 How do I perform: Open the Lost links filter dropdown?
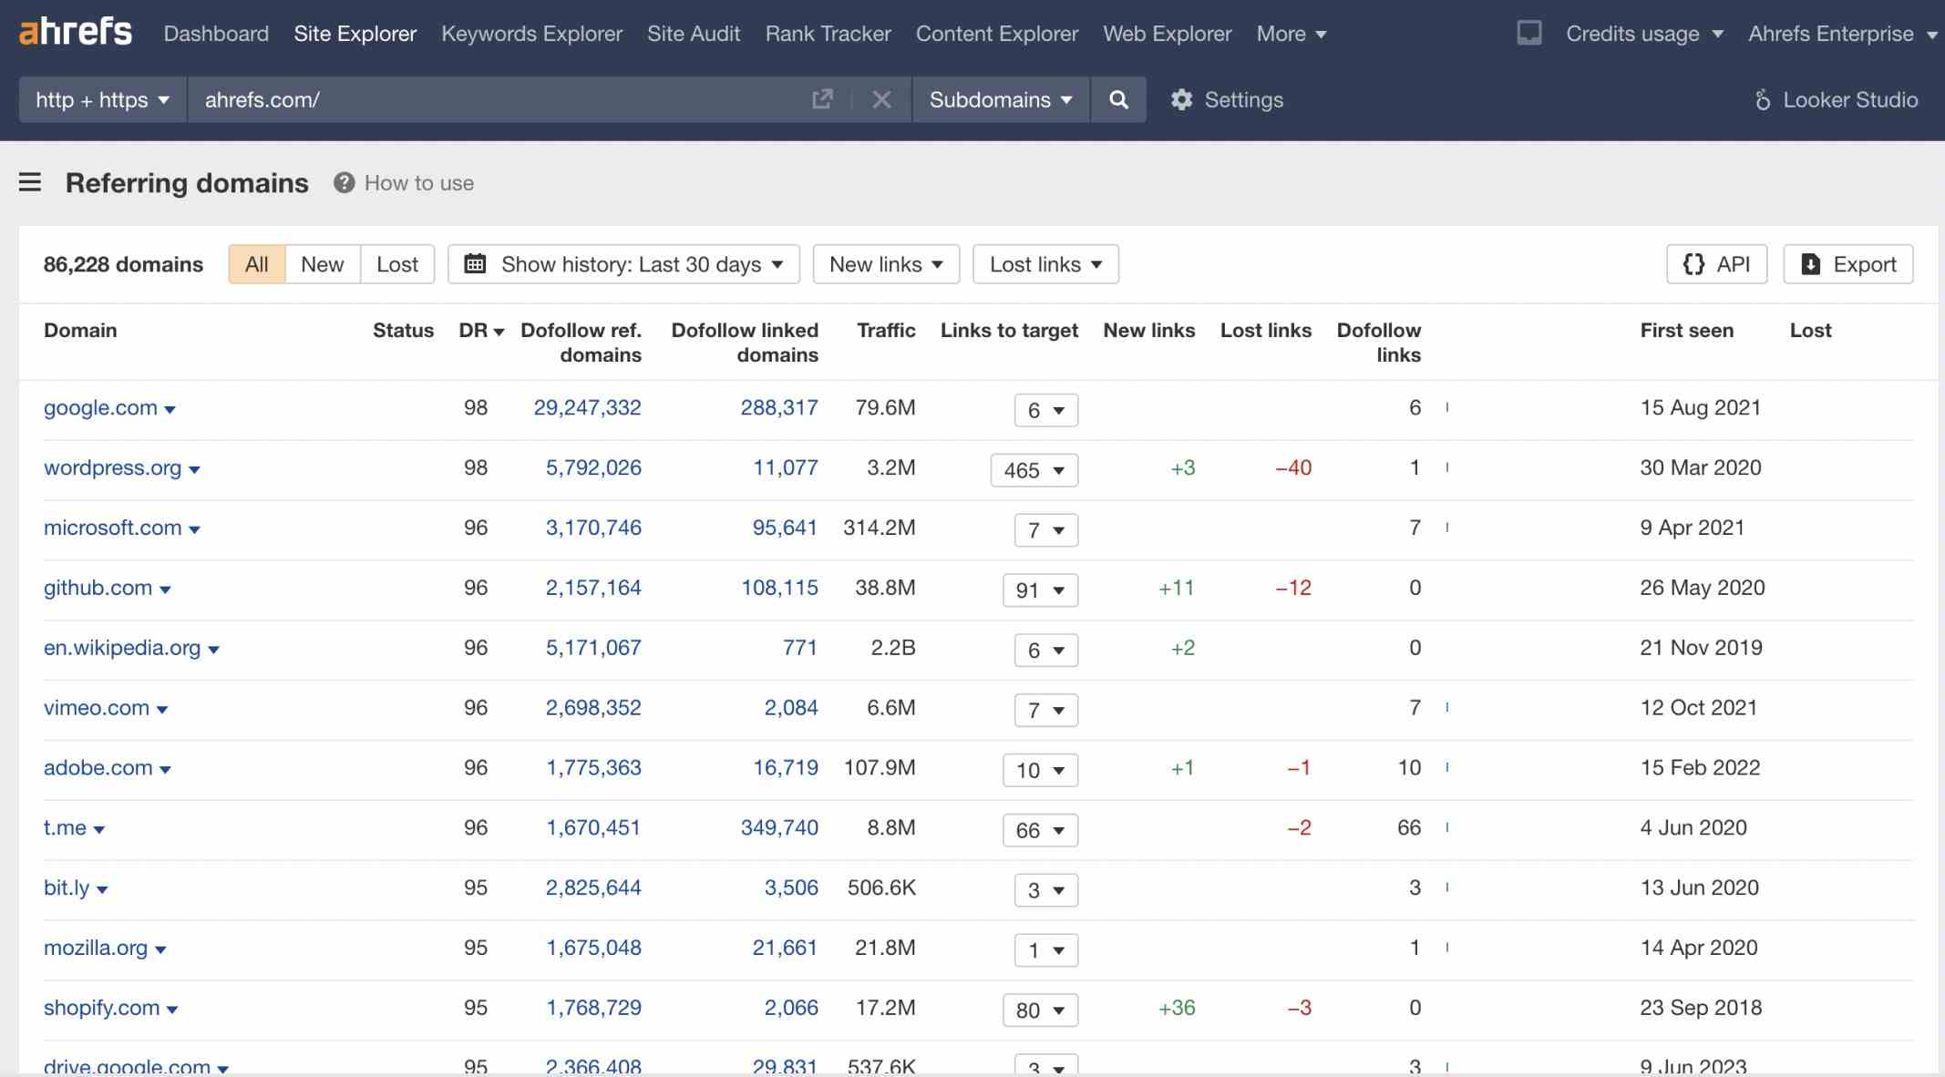pos(1045,263)
